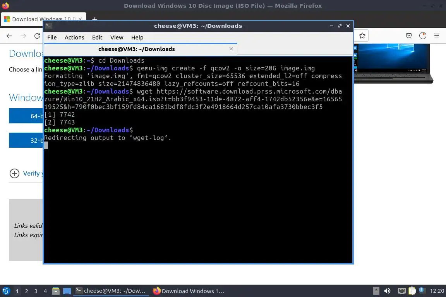
Task: Focus the cheese@VM3 terminal taskbar entry
Action: [111, 291]
